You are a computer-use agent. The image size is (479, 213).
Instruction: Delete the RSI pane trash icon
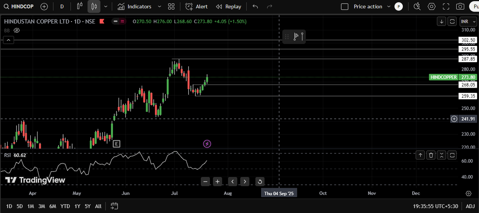pos(431,155)
